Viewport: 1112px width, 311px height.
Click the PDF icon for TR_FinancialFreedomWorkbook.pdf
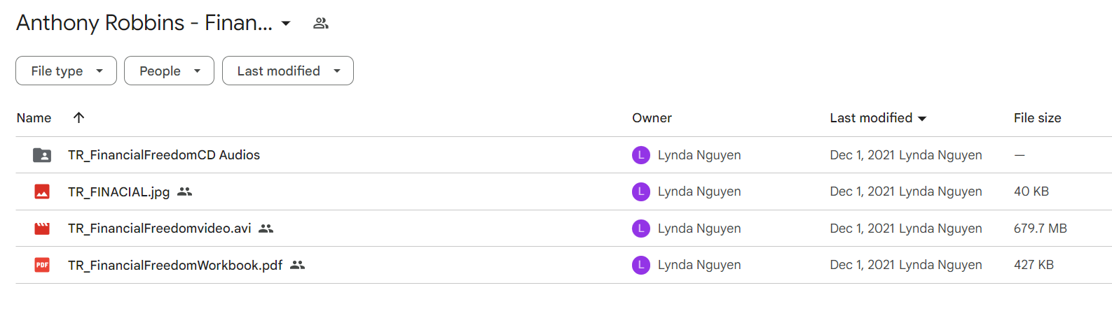(x=42, y=265)
